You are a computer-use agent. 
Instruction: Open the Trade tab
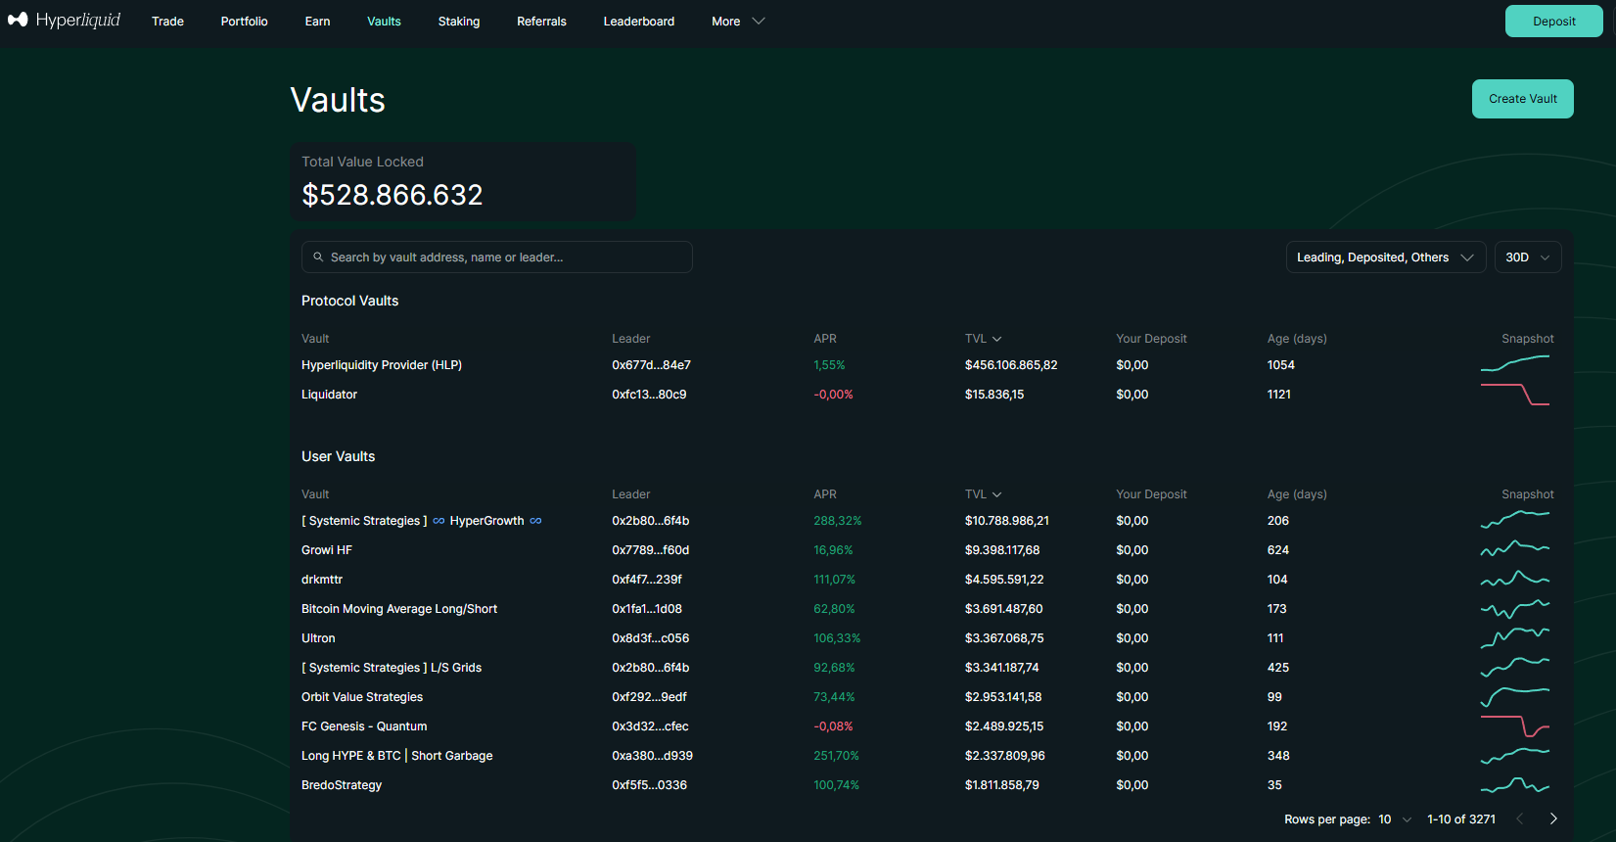167,22
